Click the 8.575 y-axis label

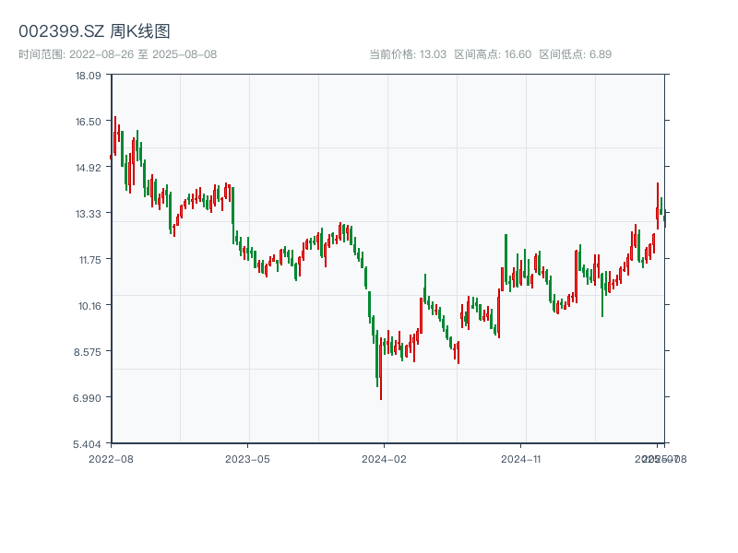click(89, 352)
